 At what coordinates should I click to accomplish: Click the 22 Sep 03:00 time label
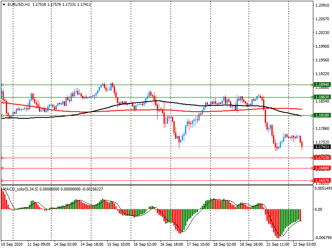[304, 244]
